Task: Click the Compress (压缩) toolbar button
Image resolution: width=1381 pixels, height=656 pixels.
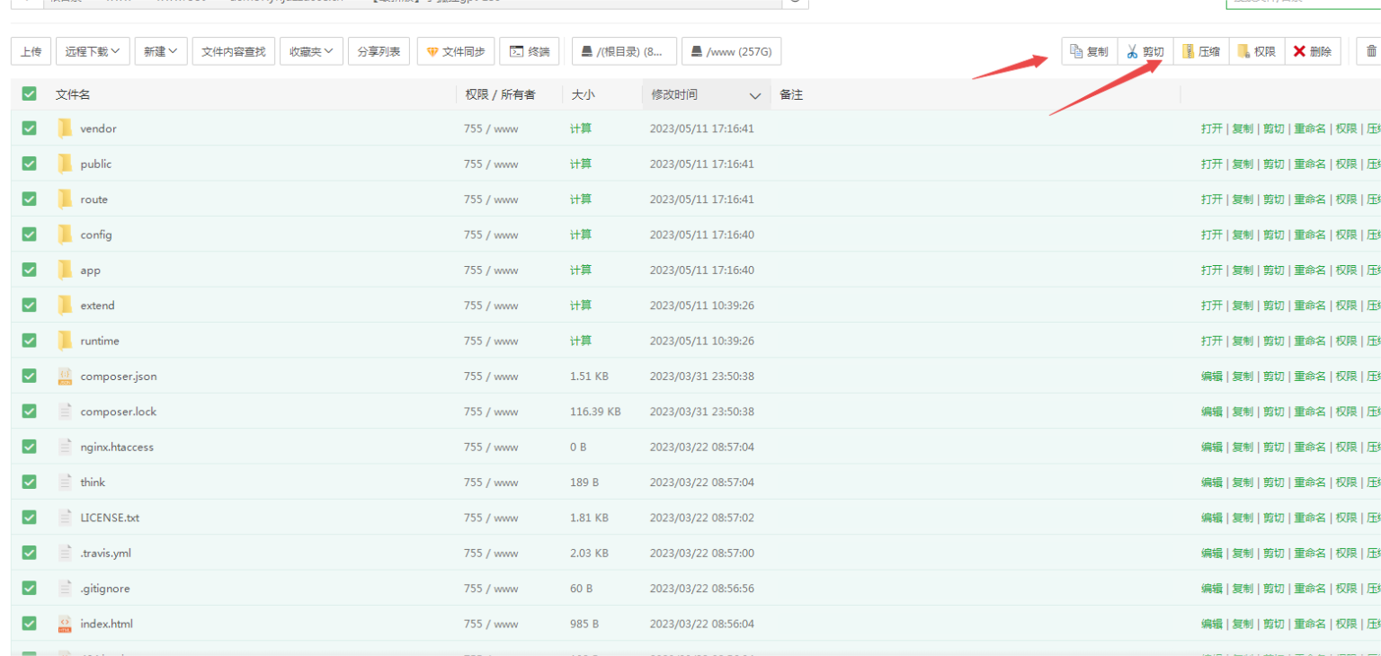Action: pyautogui.click(x=1201, y=51)
